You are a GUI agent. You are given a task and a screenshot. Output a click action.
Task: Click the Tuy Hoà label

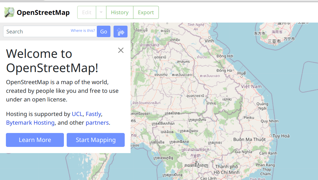[281, 136]
